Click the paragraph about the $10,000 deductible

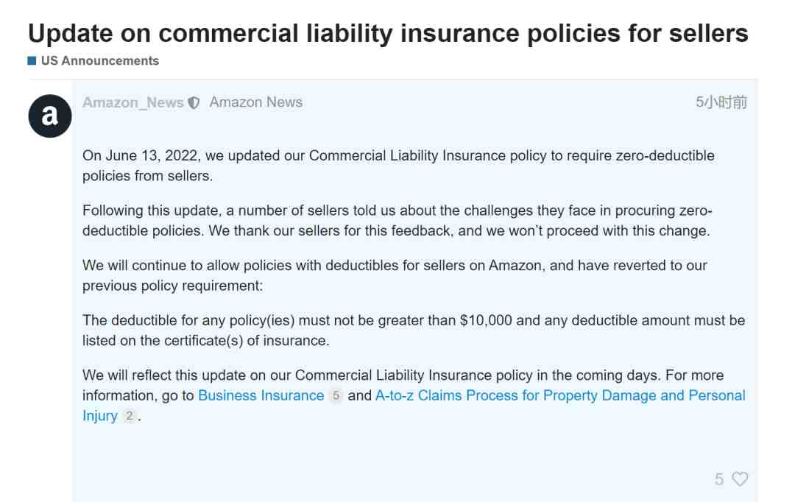pyautogui.click(x=414, y=330)
